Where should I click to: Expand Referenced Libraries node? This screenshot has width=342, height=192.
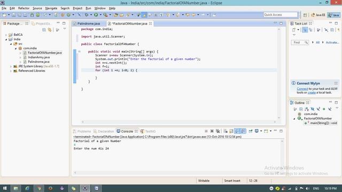click(x=11, y=71)
